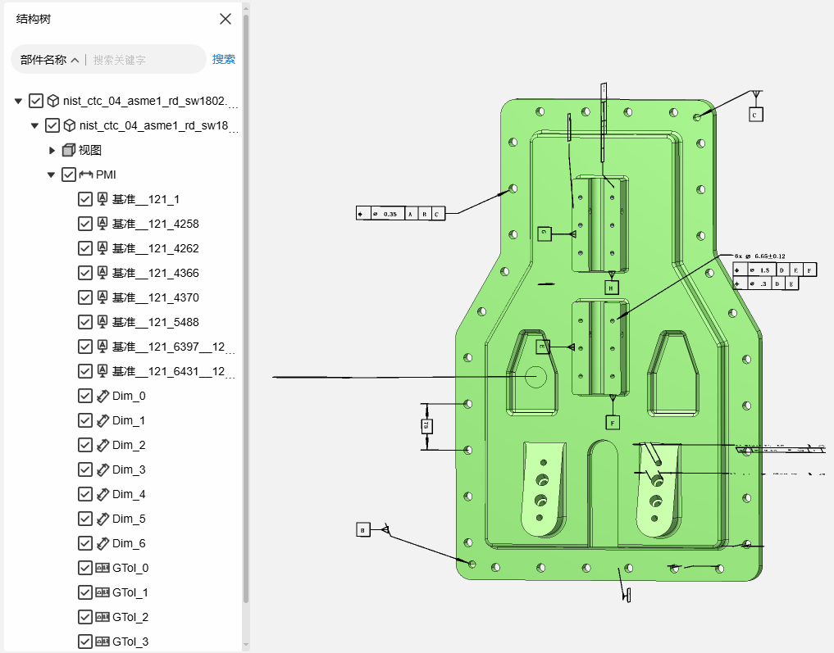834x653 pixels.
Task: Toggle checkbox for 基准__121_1
Action: coord(85,199)
